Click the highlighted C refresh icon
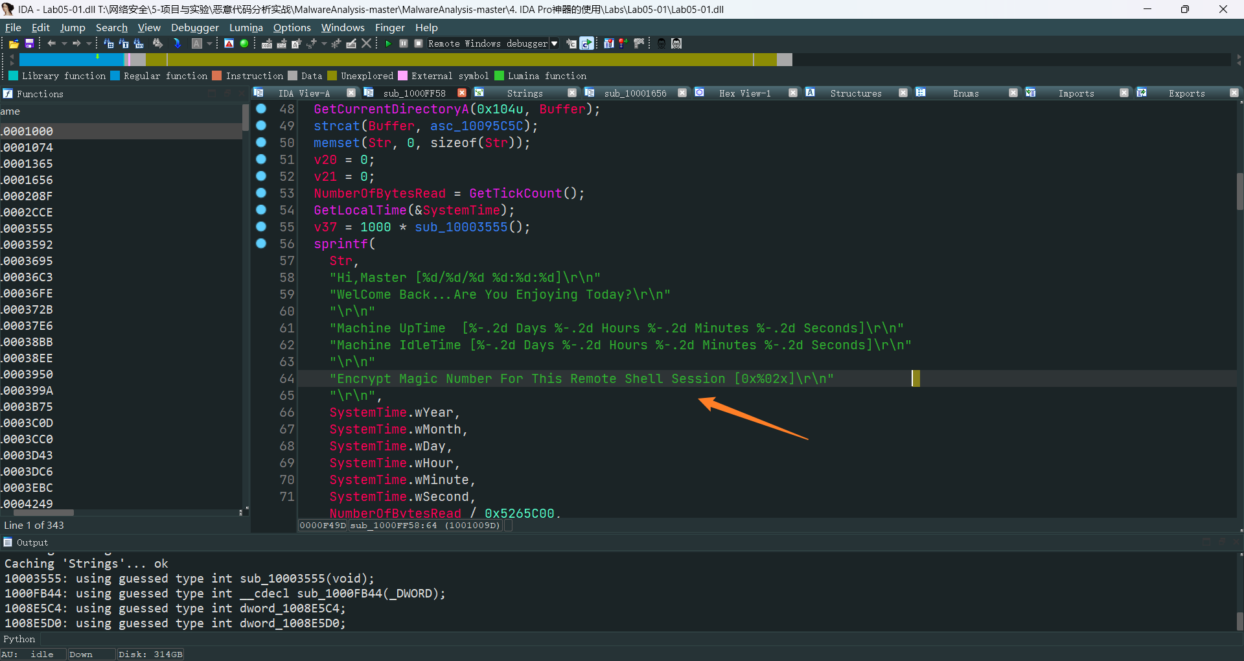The width and height of the screenshot is (1244, 661). pos(586,43)
